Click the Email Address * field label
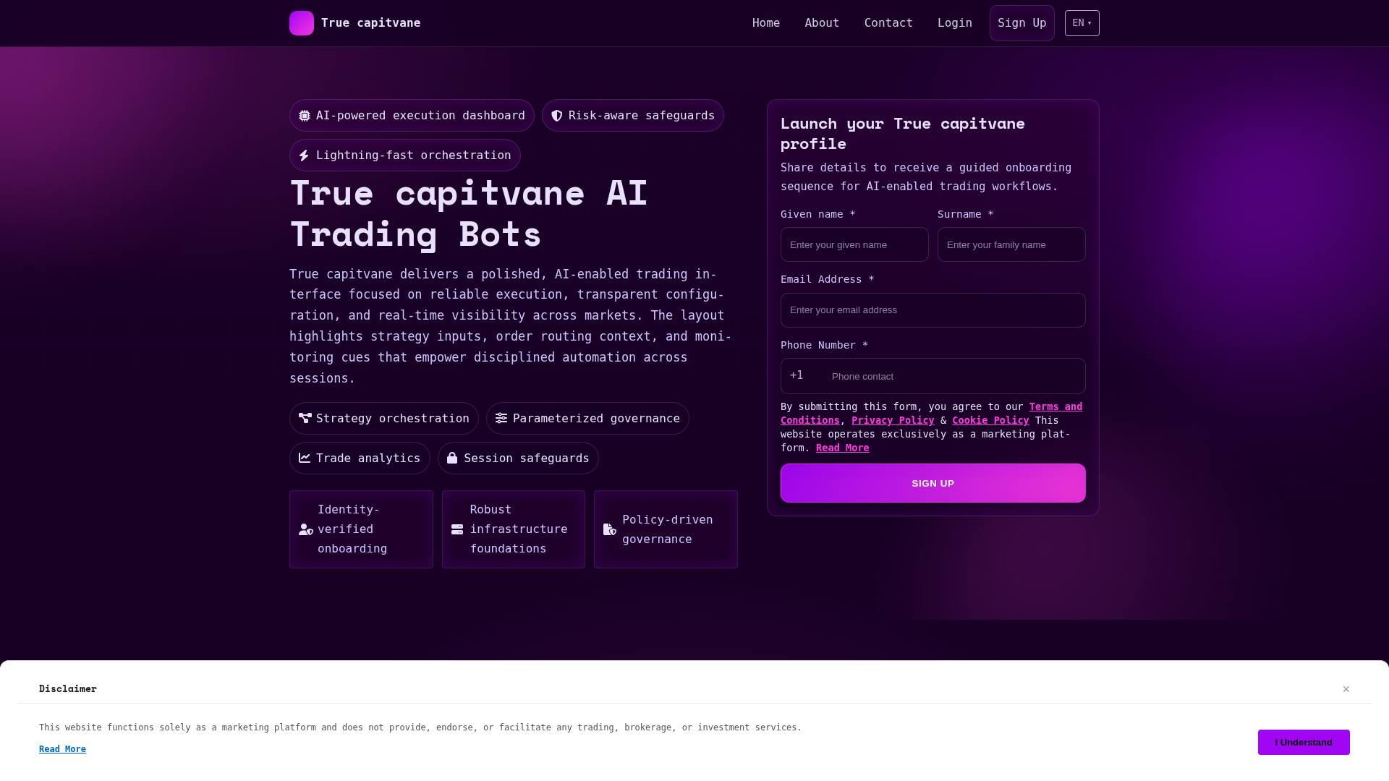The image size is (1389, 781). coord(827,279)
